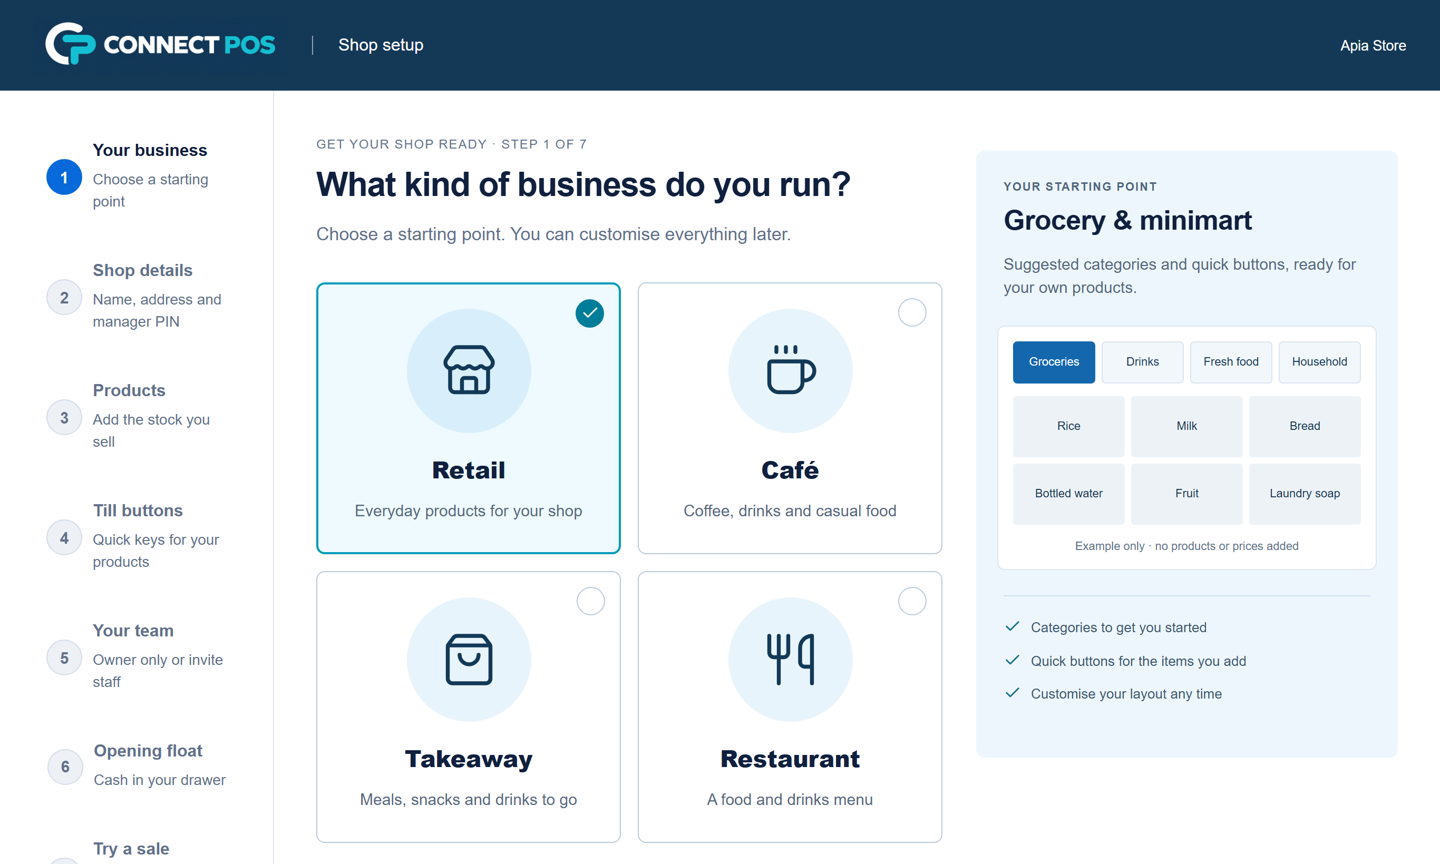Viewport: 1440px width, 864px height.
Task: Open the Try a sale step
Action: [131, 849]
